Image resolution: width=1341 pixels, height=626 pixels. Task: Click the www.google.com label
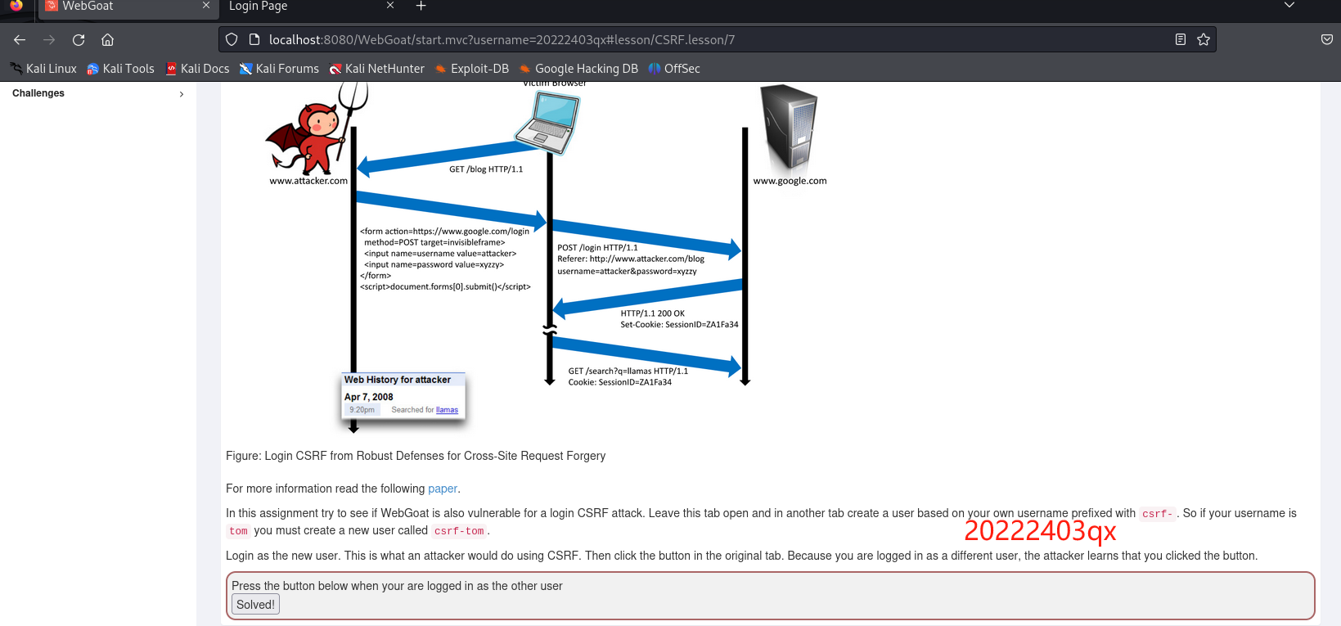790,181
